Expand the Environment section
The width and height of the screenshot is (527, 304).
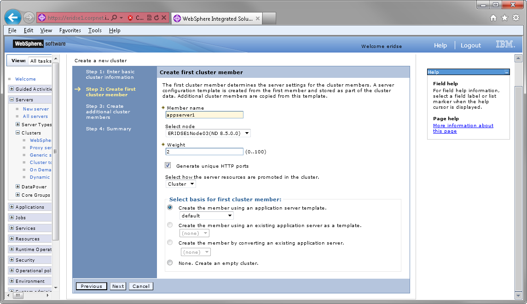pos(12,281)
